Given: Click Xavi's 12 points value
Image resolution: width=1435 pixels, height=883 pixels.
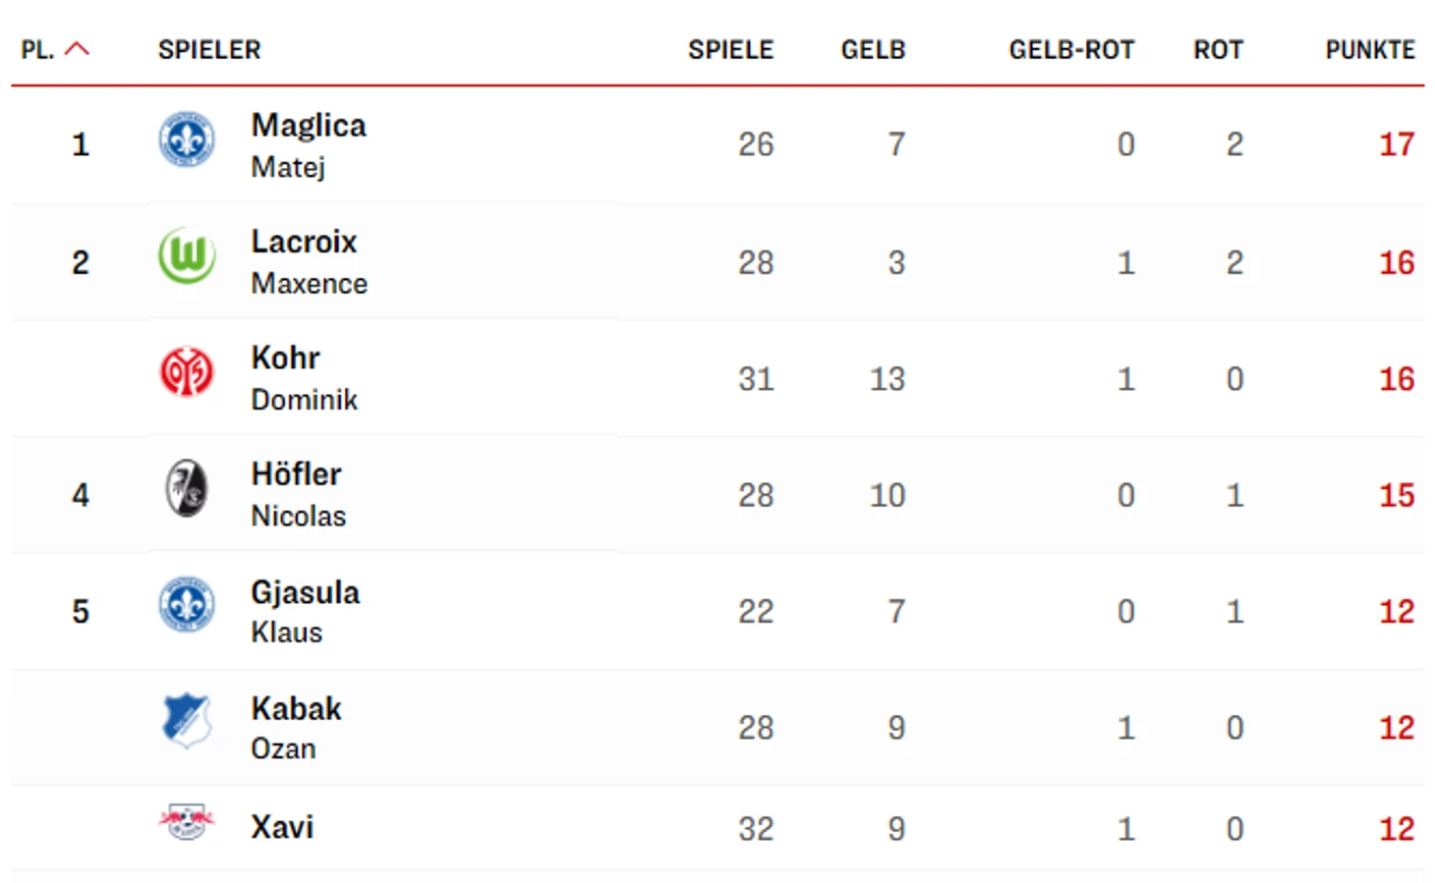Looking at the screenshot, I should pyautogui.click(x=1396, y=829).
